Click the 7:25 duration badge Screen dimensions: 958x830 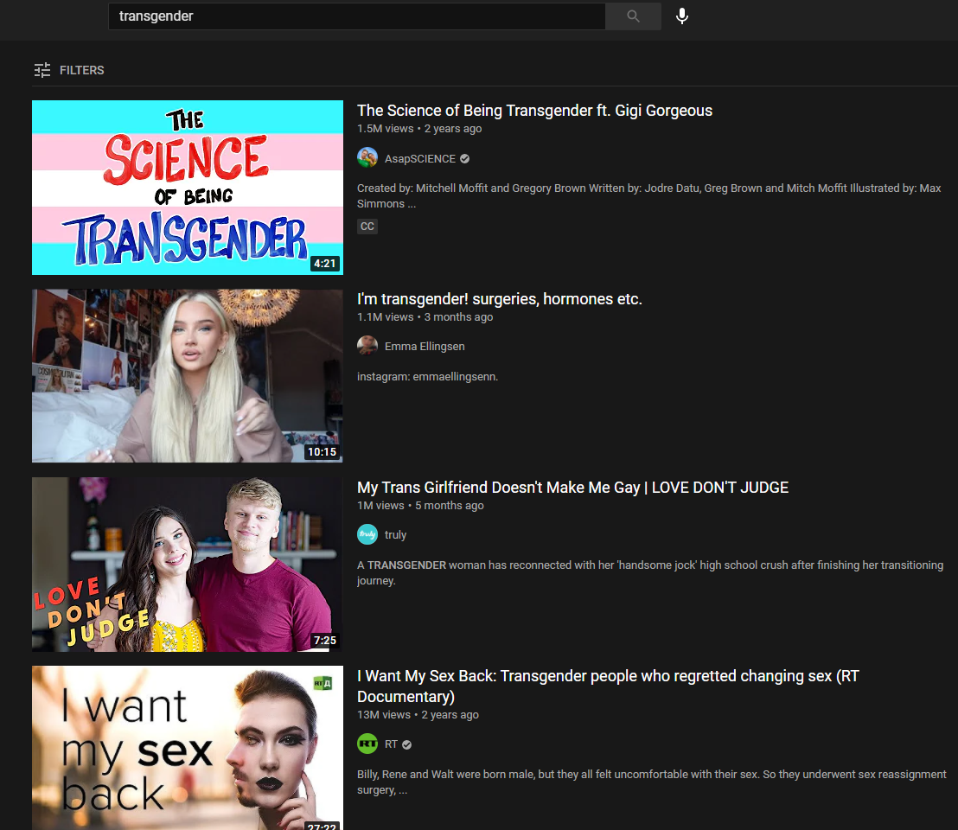coord(325,641)
